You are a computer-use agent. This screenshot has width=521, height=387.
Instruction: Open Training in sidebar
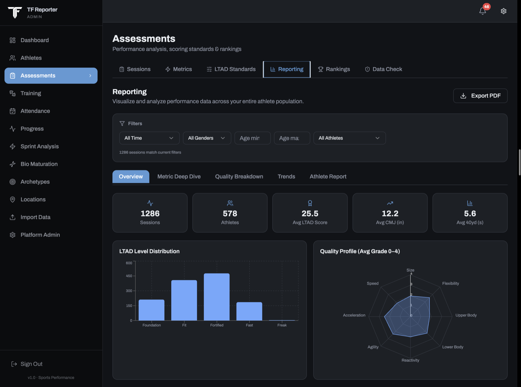coord(51,93)
